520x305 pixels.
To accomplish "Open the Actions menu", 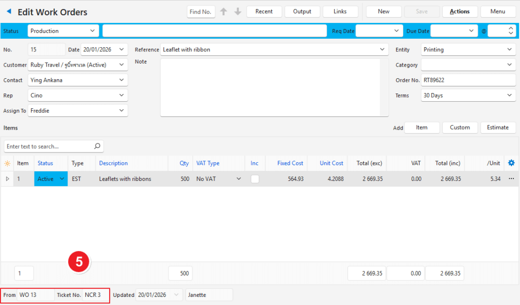I will (x=460, y=12).
